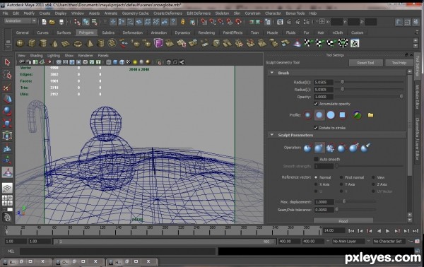Collapse the Brush section
The image size is (424, 267).
[272, 73]
